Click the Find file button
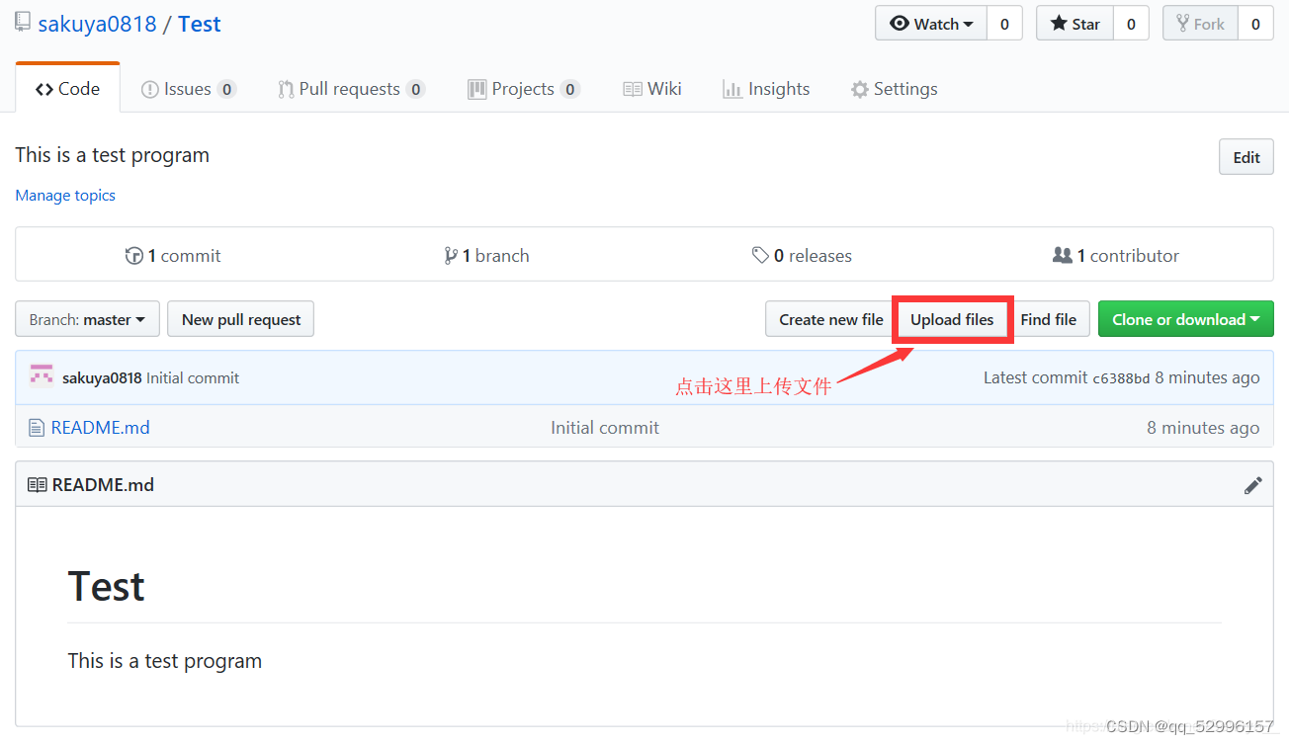 1048,319
